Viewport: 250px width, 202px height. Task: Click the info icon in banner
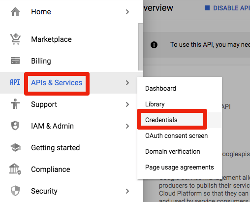154,45
